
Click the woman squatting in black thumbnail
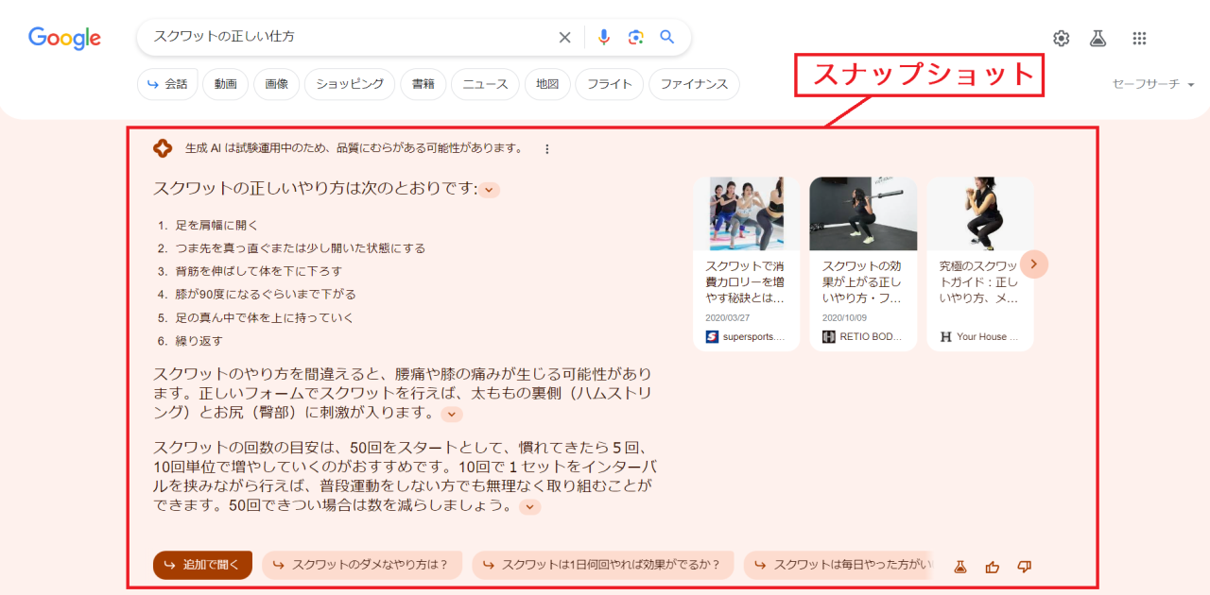979,213
